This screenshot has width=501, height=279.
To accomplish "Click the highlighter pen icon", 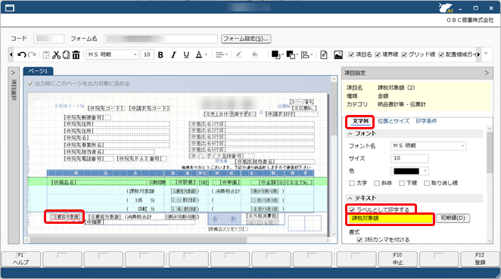I will 238,55.
